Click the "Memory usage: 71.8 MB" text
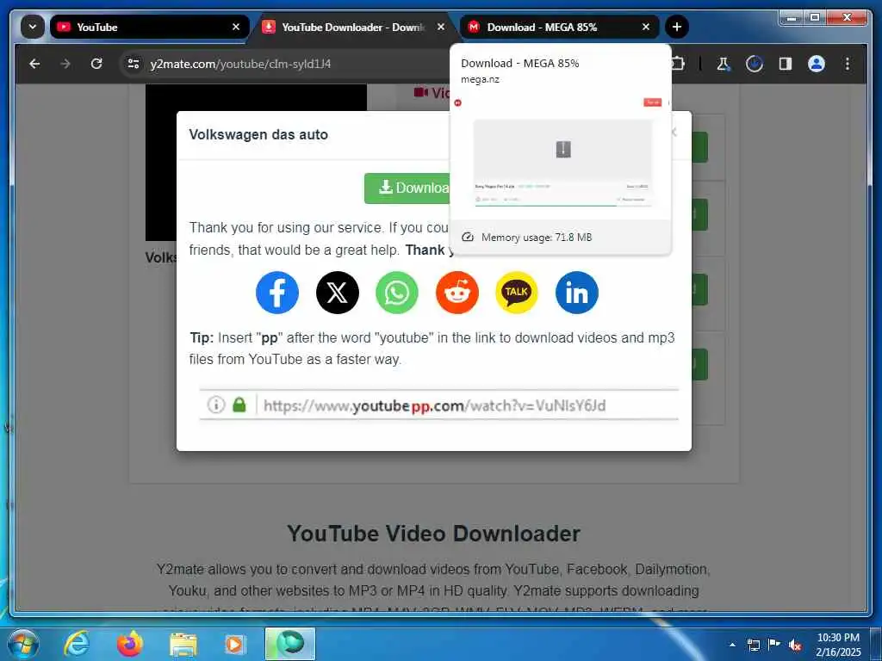Viewport: 882px width, 661px height. coord(537,238)
